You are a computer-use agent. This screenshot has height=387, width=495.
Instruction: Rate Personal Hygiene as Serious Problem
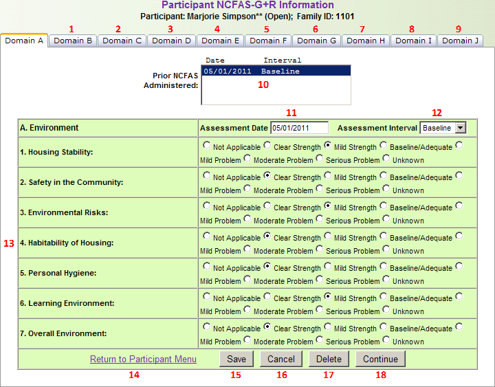[320, 280]
